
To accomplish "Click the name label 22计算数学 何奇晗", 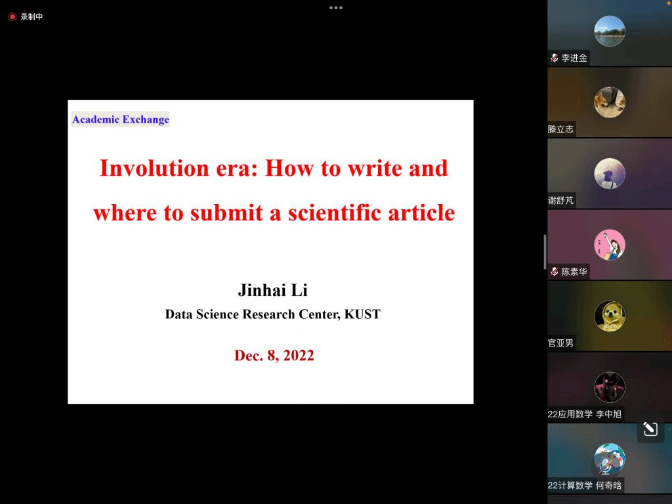I will click(x=585, y=485).
